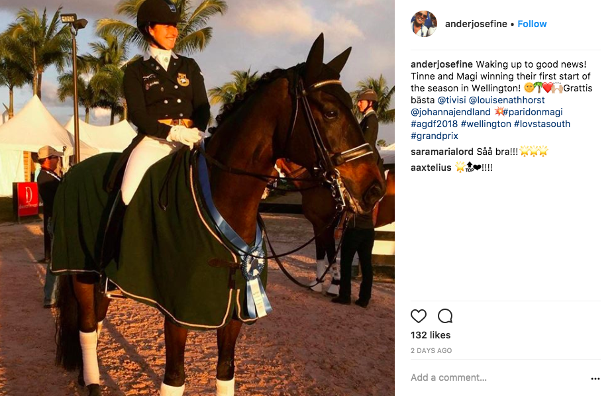Visit the @johannajendland mention

tap(450, 112)
